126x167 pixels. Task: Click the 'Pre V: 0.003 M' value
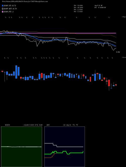coord(100,8)
